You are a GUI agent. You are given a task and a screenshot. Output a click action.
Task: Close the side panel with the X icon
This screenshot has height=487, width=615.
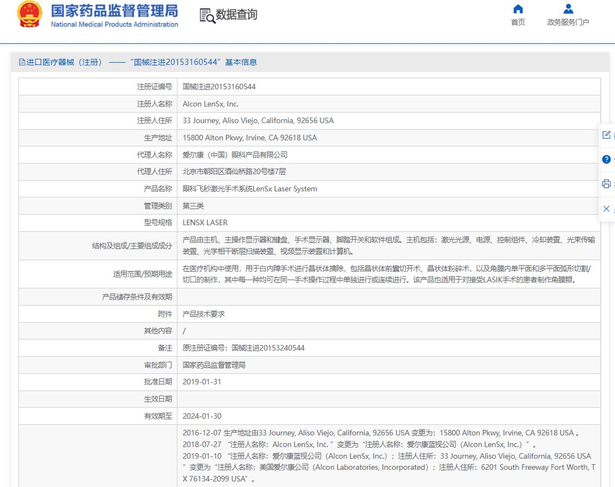click(x=606, y=209)
